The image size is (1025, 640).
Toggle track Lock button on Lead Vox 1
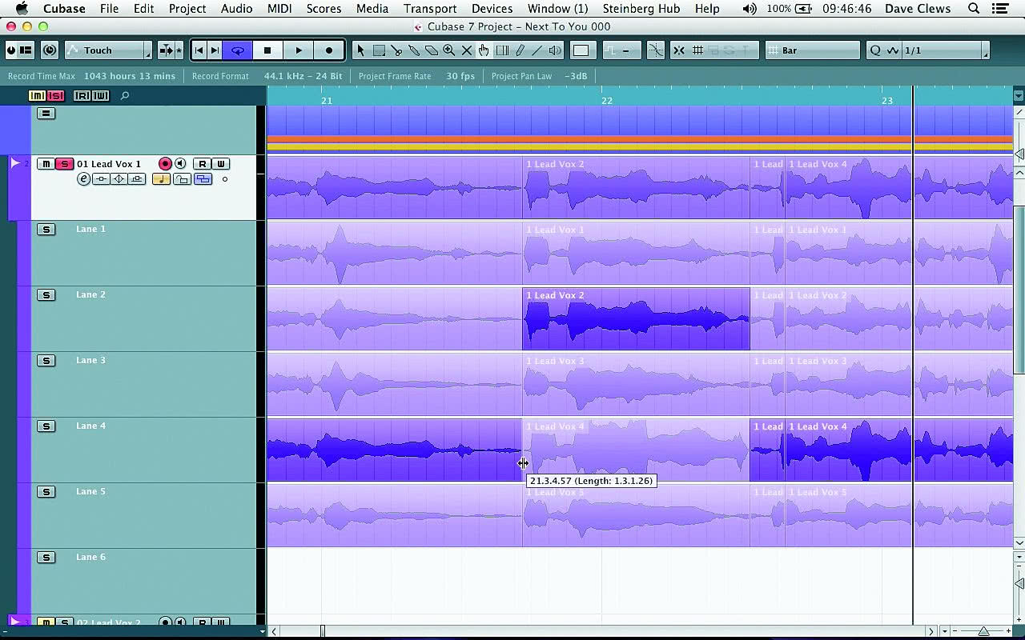coord(183,179)
